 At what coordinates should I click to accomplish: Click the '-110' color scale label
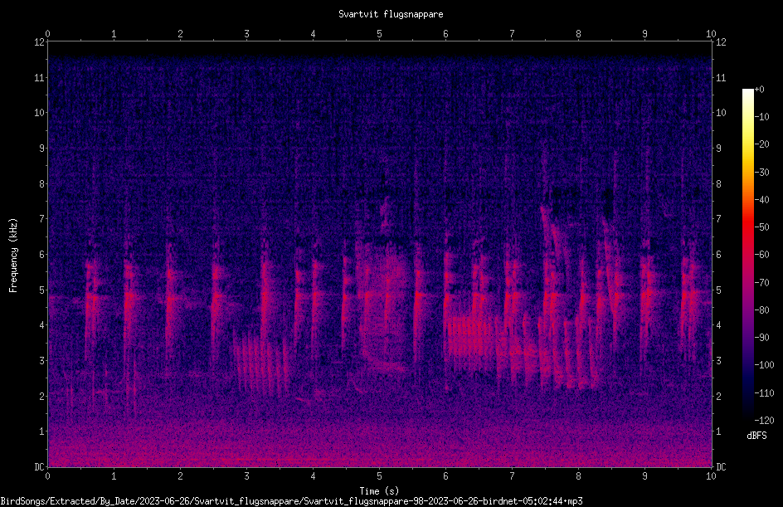click(x=765, y=393)
